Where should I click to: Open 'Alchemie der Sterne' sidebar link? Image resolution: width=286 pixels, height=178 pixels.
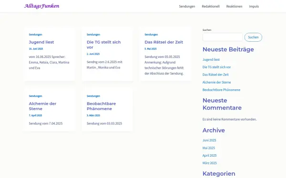(216, 82)
